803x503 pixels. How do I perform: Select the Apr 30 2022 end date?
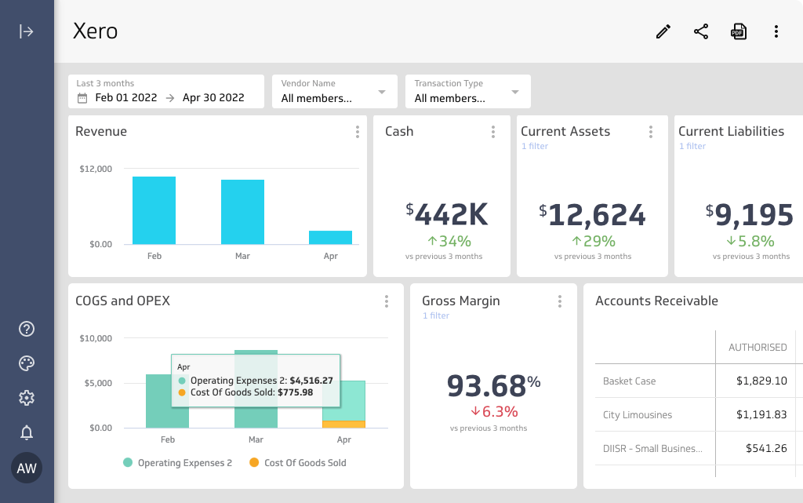213,98
